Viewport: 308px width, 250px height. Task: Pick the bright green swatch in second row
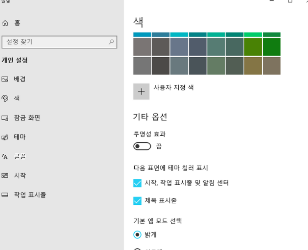(272, 47)
